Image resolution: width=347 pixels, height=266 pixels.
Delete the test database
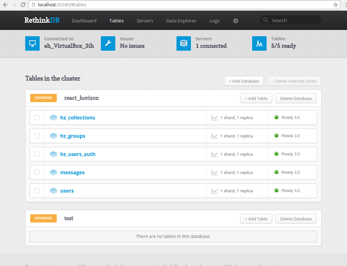click(x=296, y=219)
